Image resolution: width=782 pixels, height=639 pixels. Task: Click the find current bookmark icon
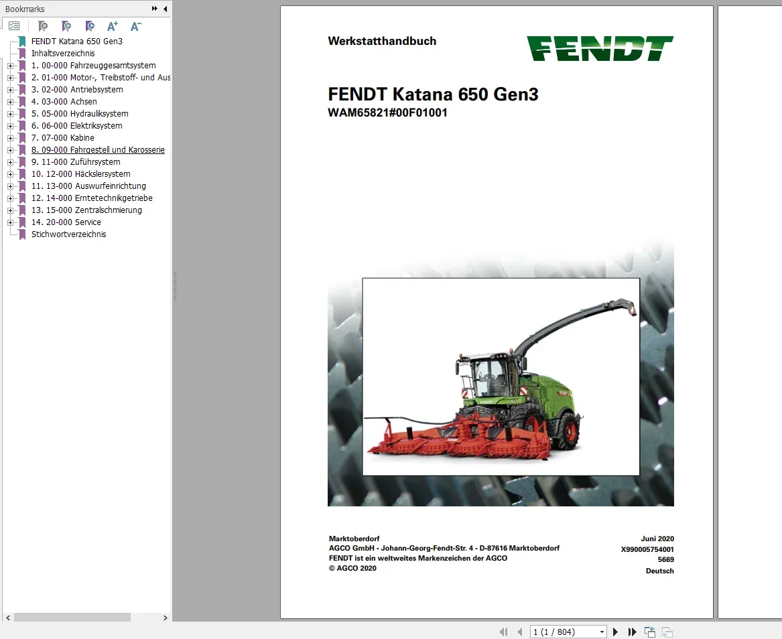[89, 26]
